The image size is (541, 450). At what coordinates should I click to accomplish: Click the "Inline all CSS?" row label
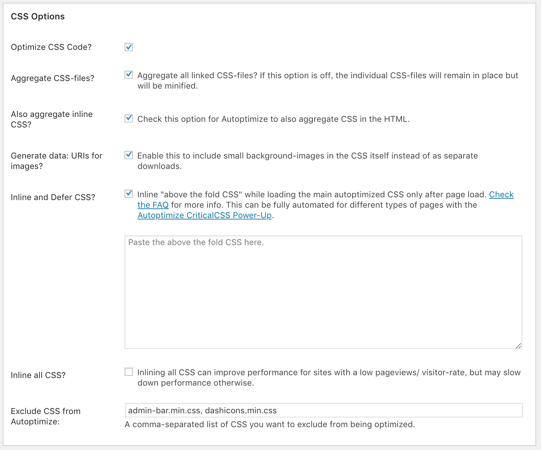(x=38, y=375)
